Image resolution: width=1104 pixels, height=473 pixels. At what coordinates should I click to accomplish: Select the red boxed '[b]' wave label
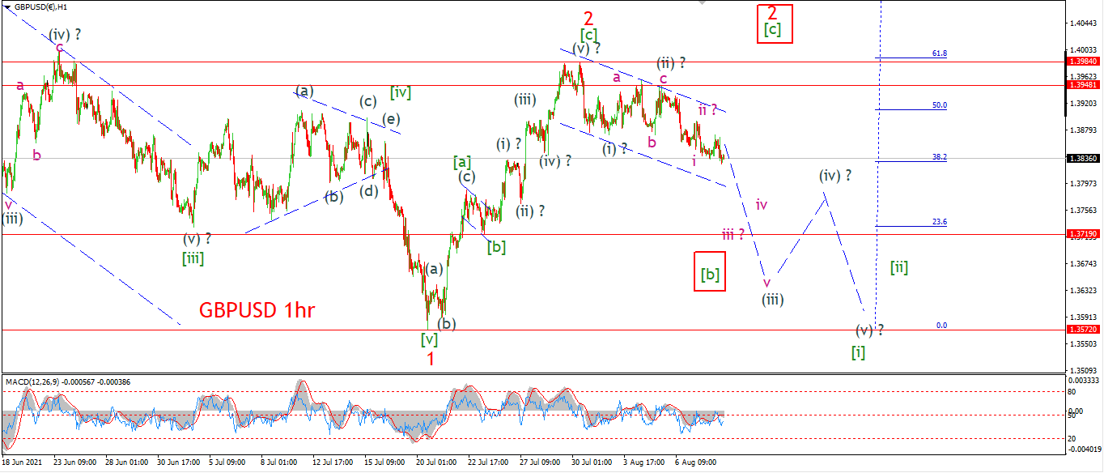pyautogui.click(x=710, y=275)
